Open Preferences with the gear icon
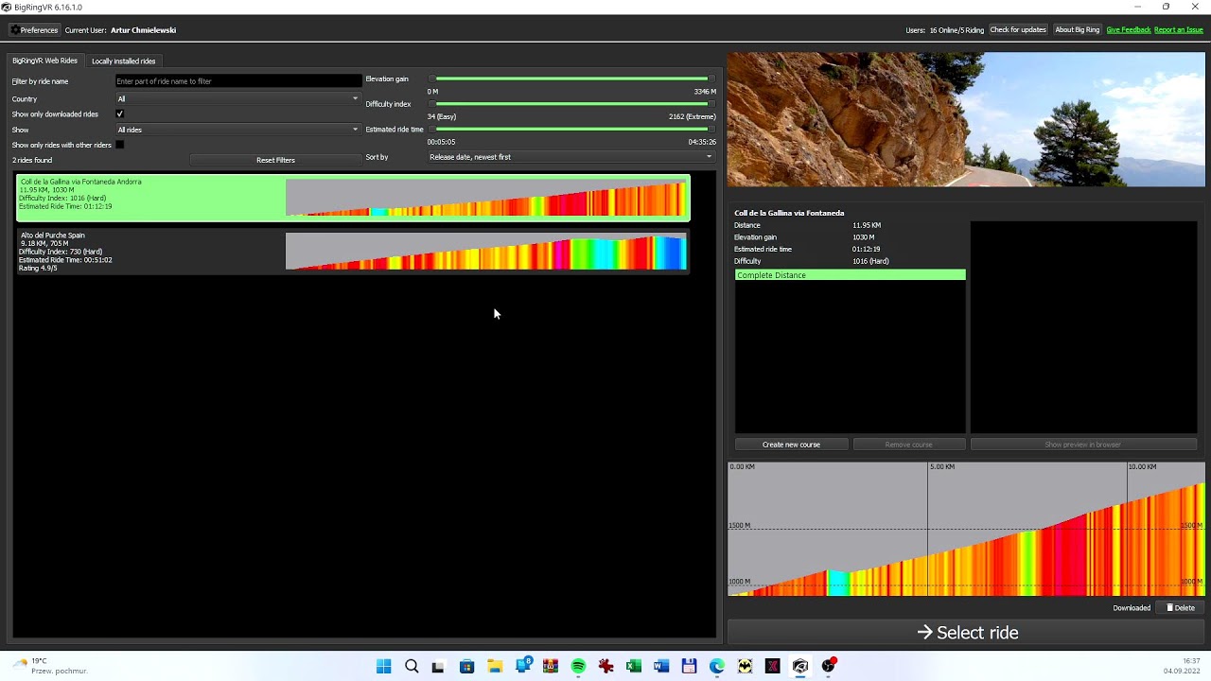Screen dimensions: 1211x681 (x=33, y=30)
